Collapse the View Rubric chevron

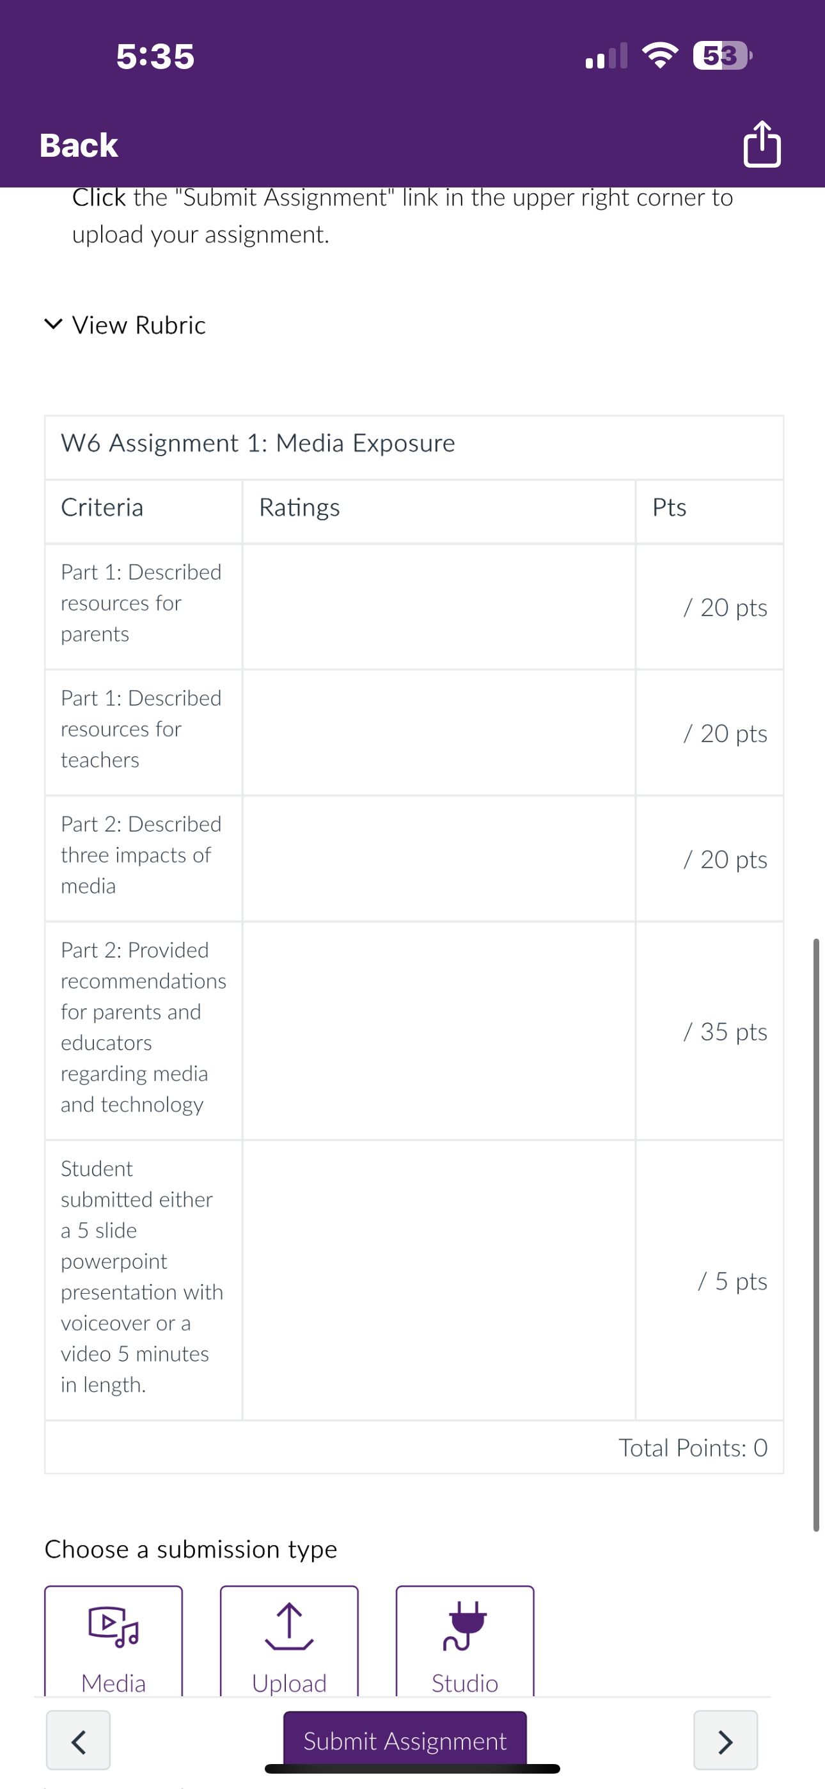coord(54,324)
